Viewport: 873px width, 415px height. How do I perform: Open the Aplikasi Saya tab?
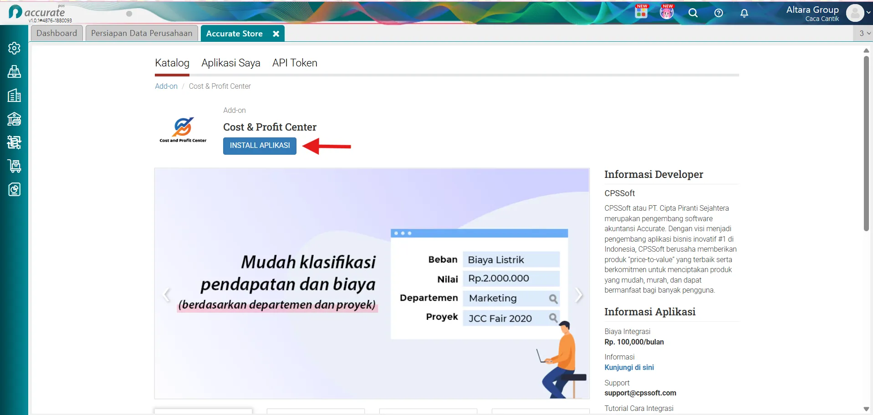(x=231, y=63)
